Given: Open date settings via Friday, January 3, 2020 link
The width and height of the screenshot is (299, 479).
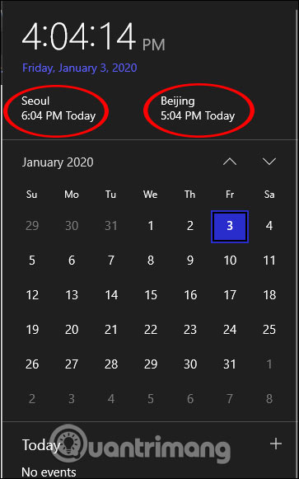Looking at the screenshot, I should tap(80, 68).
